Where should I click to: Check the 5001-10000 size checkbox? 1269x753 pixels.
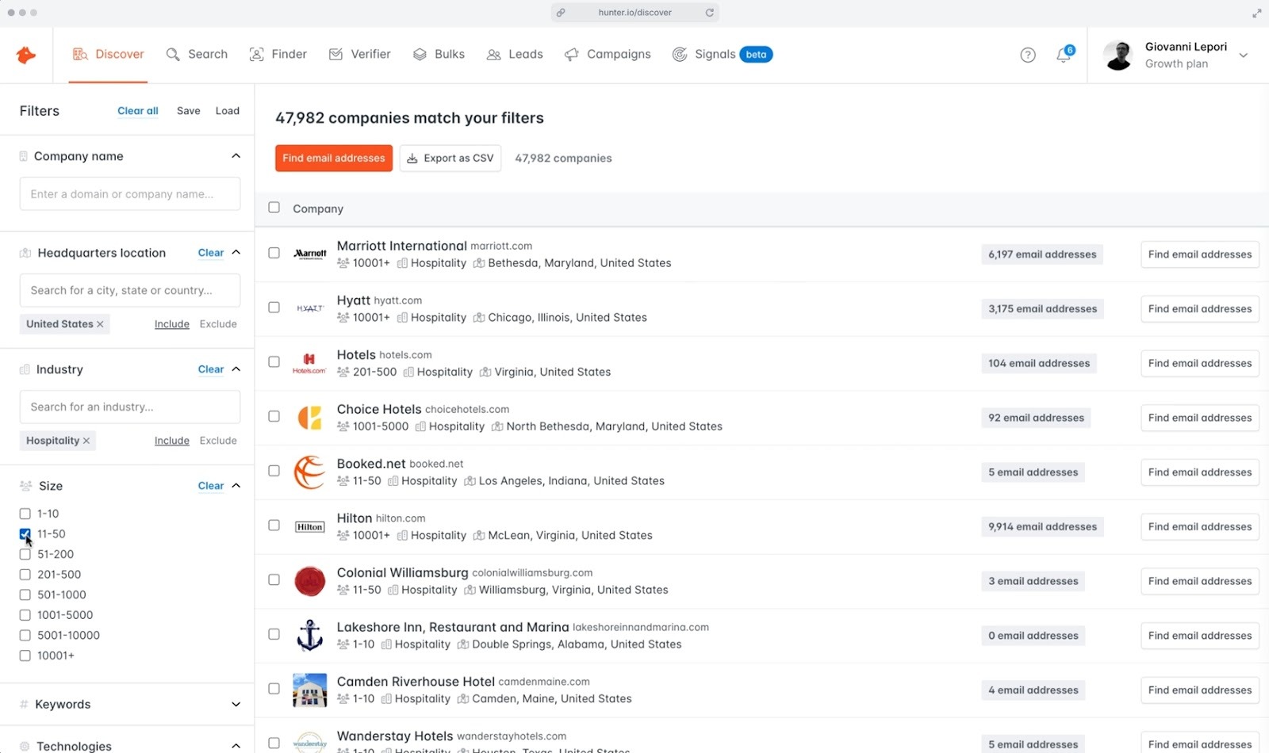click(x=25, y=635)
